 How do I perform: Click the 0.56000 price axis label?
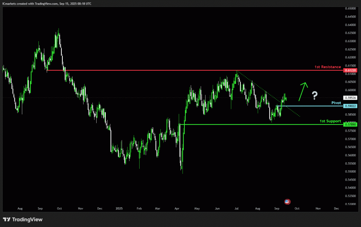(350, 155)
